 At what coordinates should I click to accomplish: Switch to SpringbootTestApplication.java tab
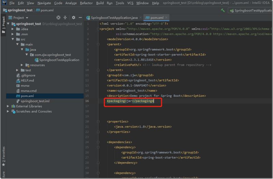tap(113, 17)
